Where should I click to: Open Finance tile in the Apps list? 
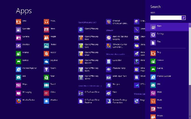point(19,54)
